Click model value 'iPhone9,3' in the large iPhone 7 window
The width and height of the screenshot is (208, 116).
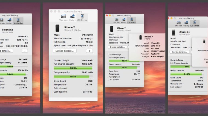[x=87, y=35]
